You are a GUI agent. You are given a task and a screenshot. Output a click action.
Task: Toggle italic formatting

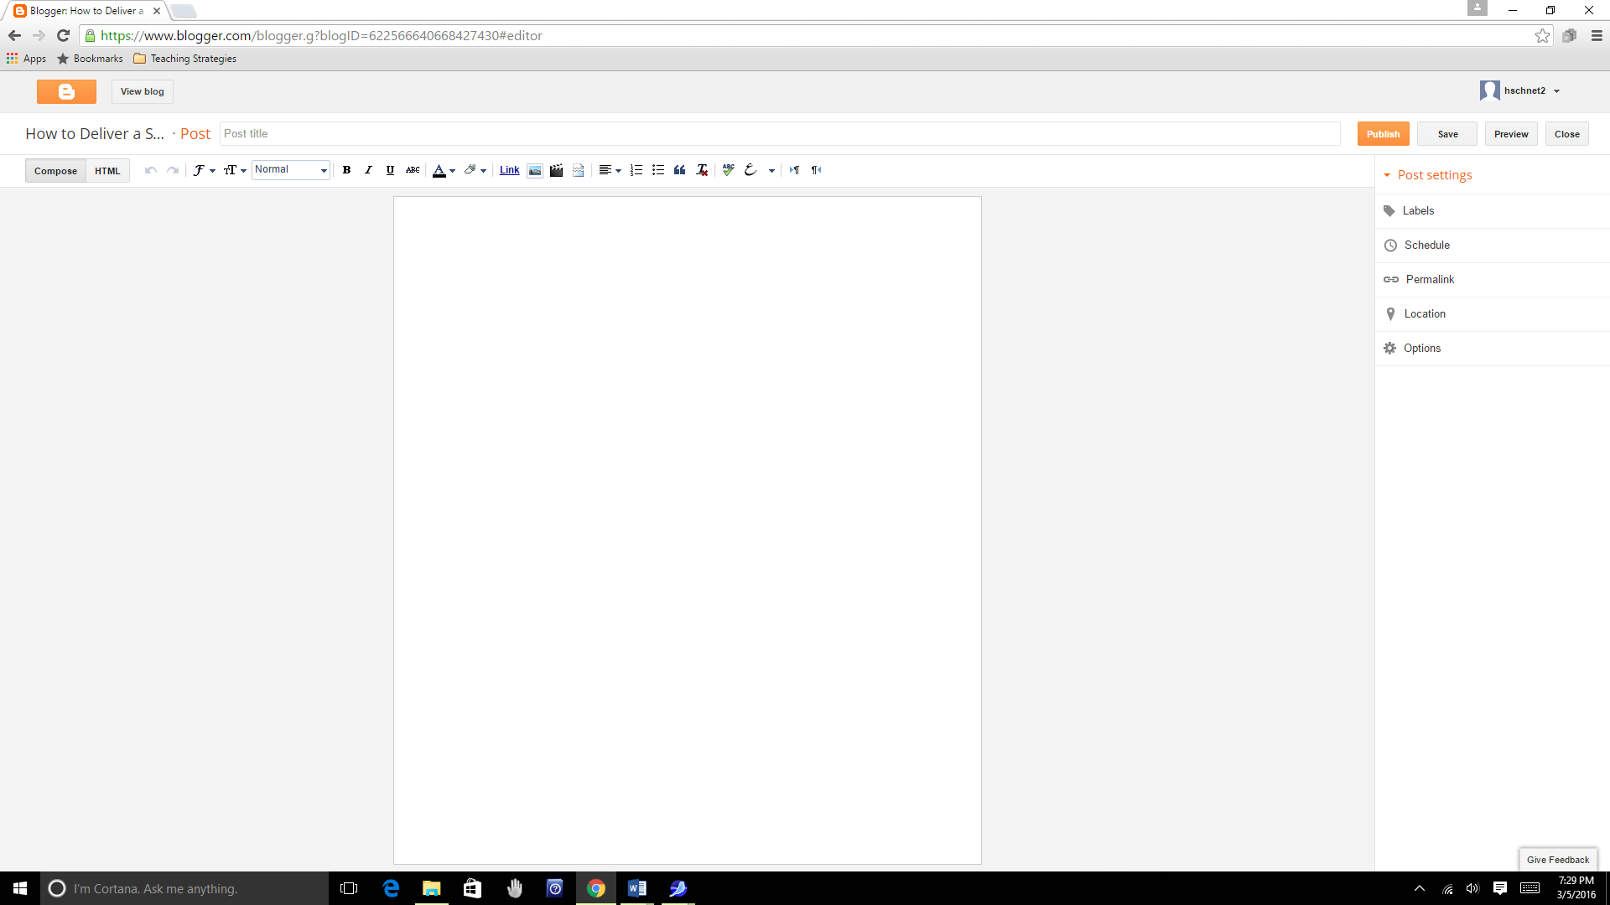click(x=368, y=170)
